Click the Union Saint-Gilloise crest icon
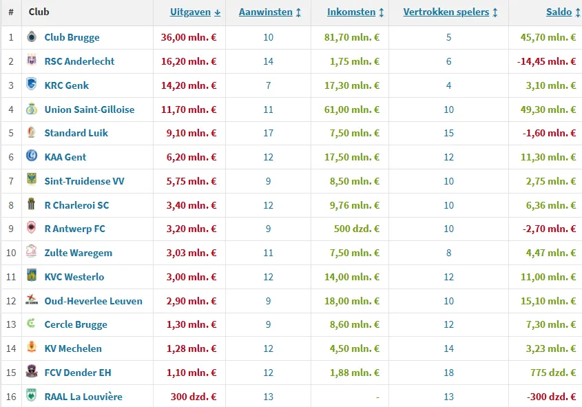Screen dimensions: 582x407 (x=31, y=109)
